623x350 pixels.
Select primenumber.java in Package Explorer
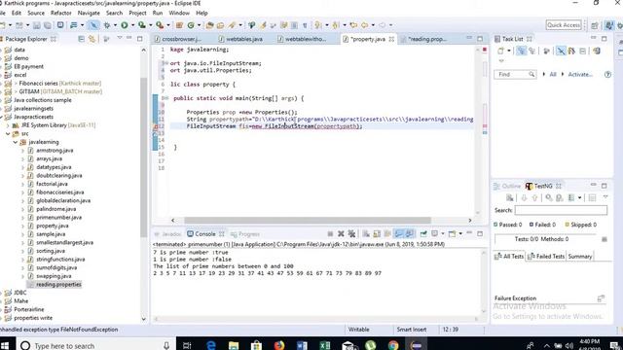coord(58,218)
